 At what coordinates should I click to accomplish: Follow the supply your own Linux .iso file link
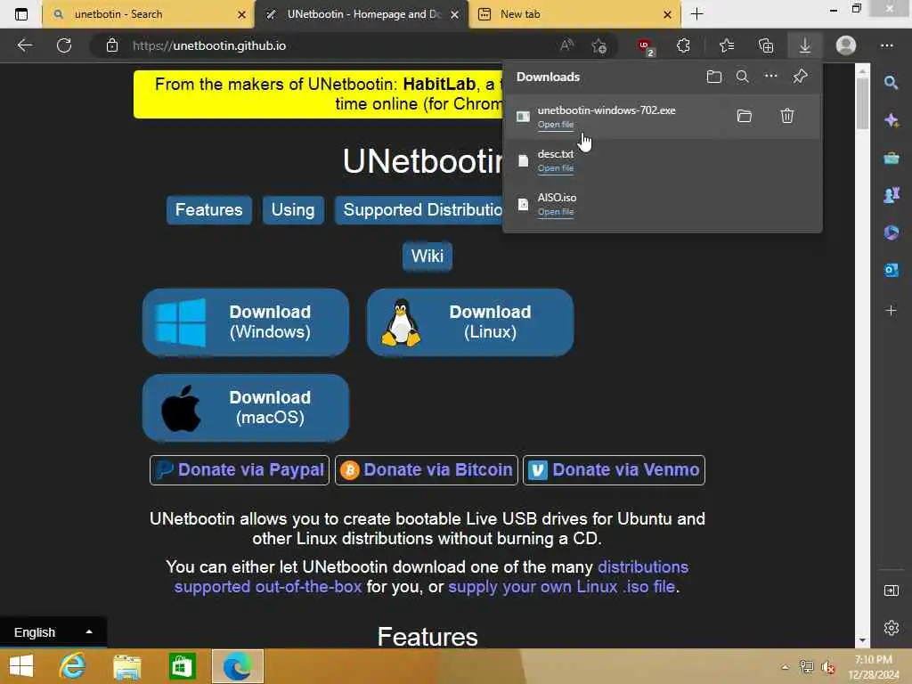[x=562, y=586]
